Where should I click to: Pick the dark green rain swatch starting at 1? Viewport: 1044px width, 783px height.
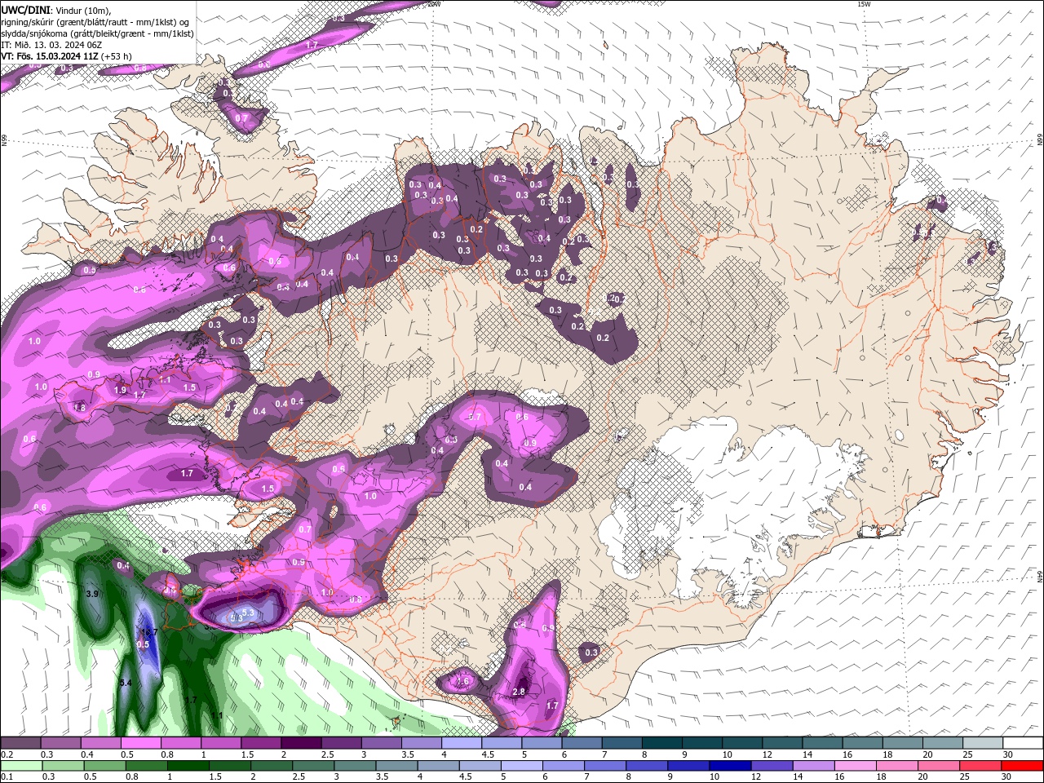tap(189, 766)
